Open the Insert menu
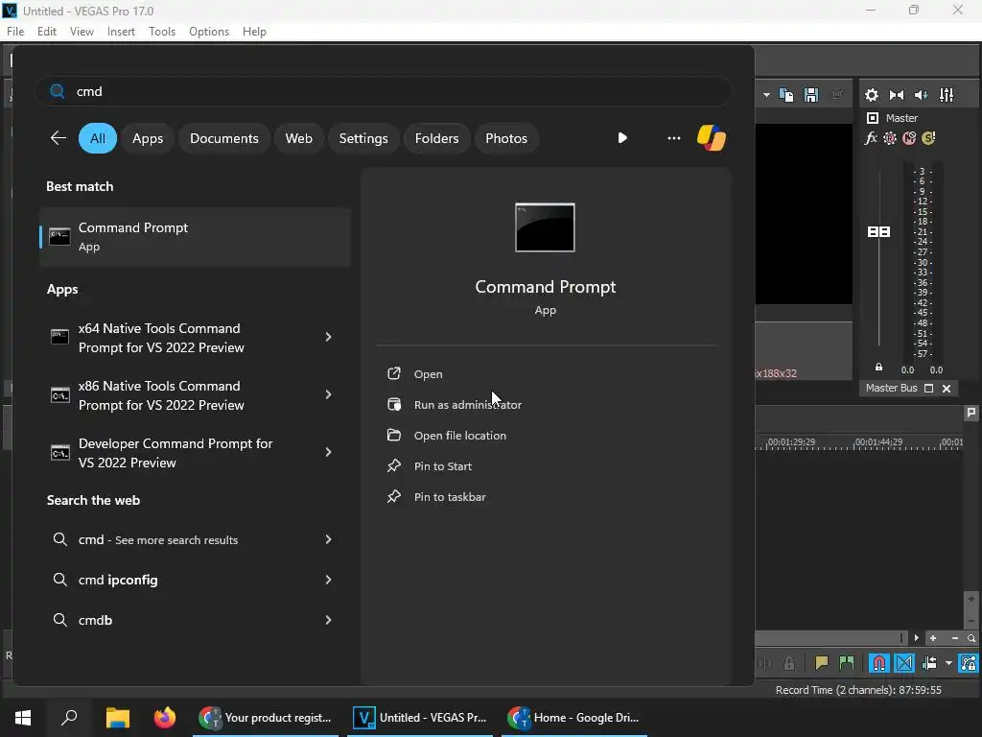This screenshot has height=737, width=982. click(121, 32)
